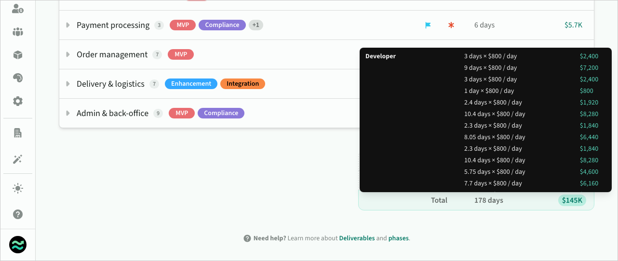Image resolution: width=618 pixels, height=261 pixels.
Task: Expand the Order management row
Action: point(68,54)
